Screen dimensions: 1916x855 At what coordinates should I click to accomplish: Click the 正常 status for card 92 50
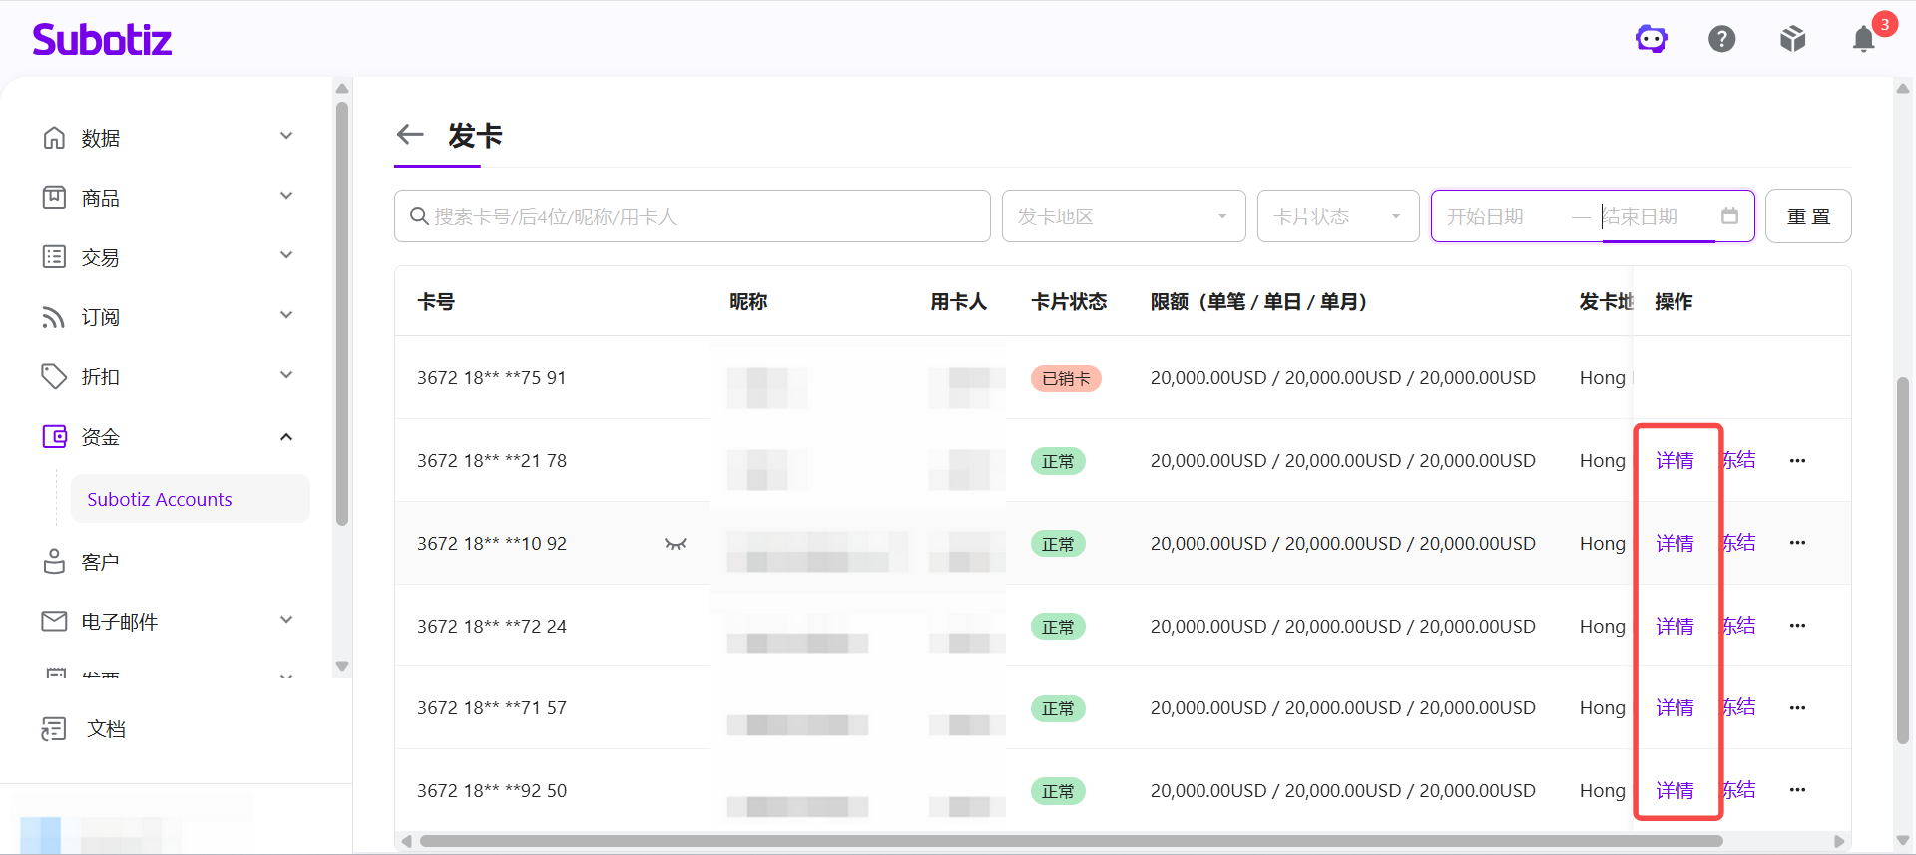click(x=1058, y=791)
